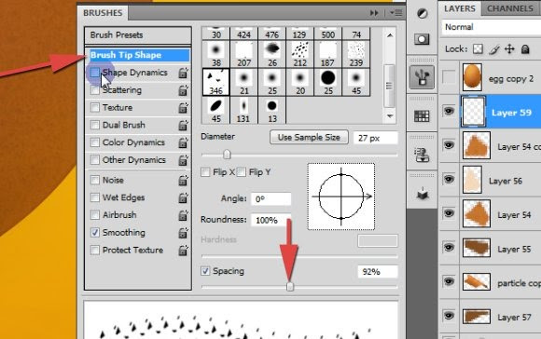Image resolution: width=541 pixels, height=339 pixels.
Task: Open the Swatches grid dock icon
Action: pyautogui.click(x=422, y=116)
